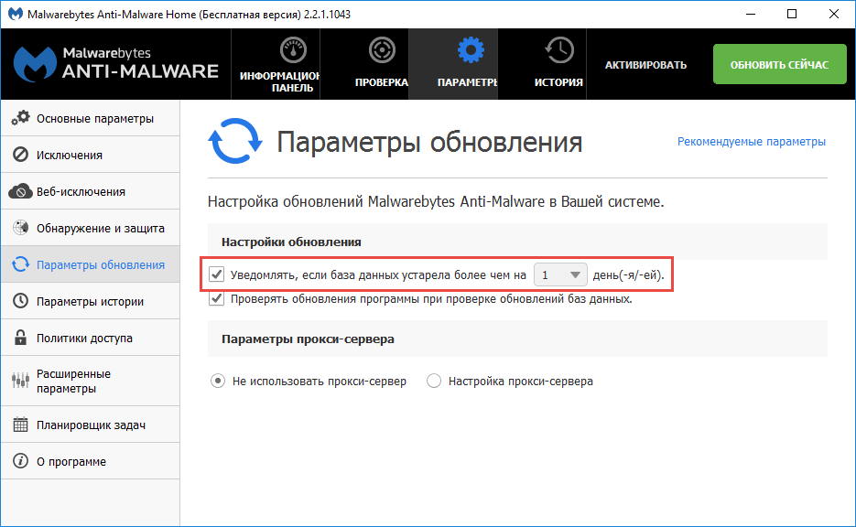Click the Планировщик задач calendar icon
The height and width of the screenshot is (527, 856).
point(20,424)
